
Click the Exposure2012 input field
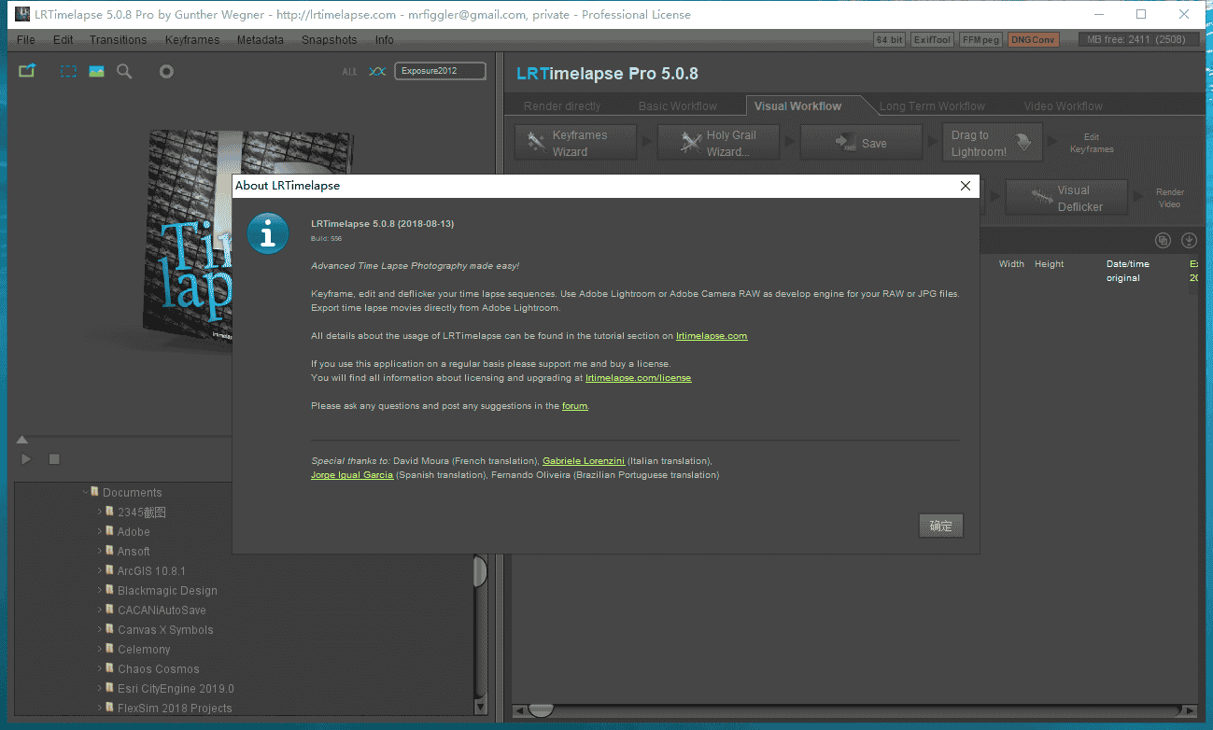pyautogui.click(x=440, y=71)
